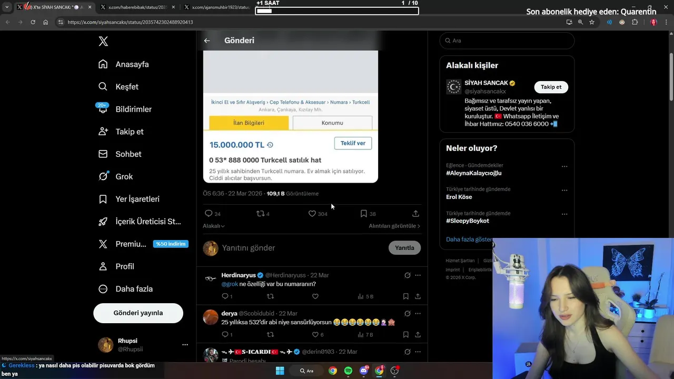Image resolution: width=674 pixels, height=379 pixels.
Task: Open Daha fazla menu
Action: click(x=126, y=289)
